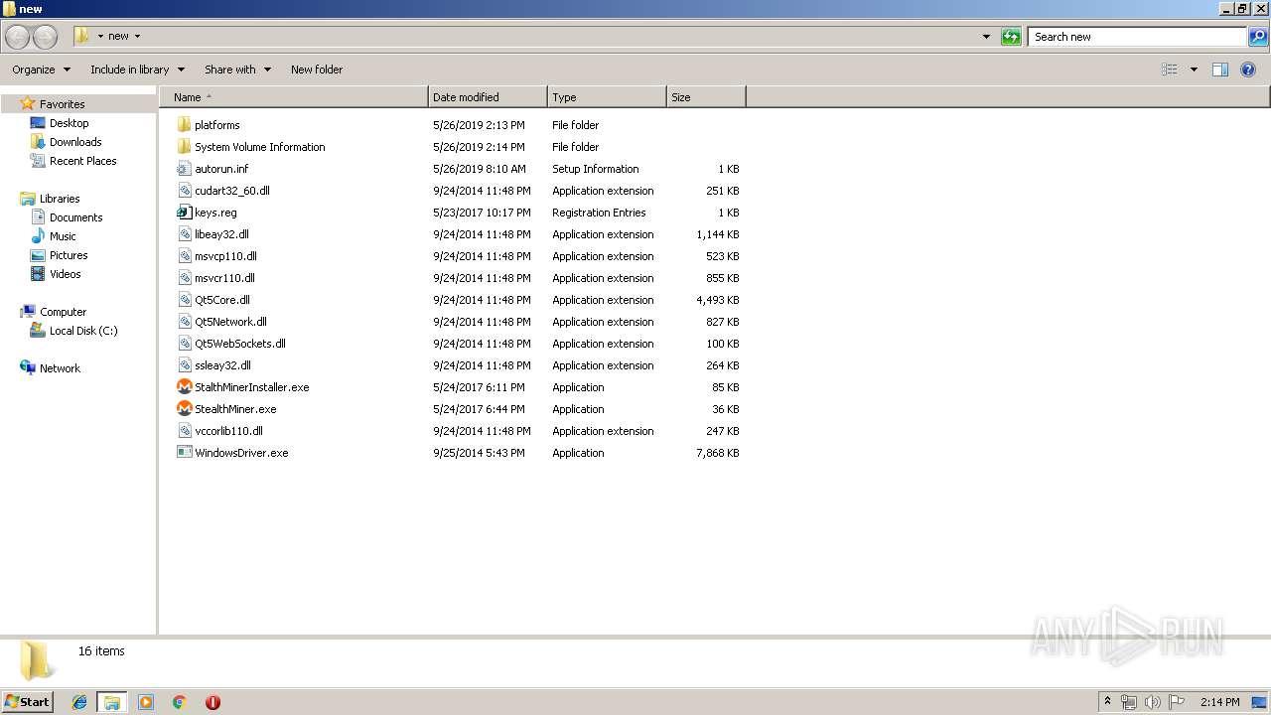Open Local Disk (C:) in navigation pane
Screen dimensions: 1271x715
83,331
